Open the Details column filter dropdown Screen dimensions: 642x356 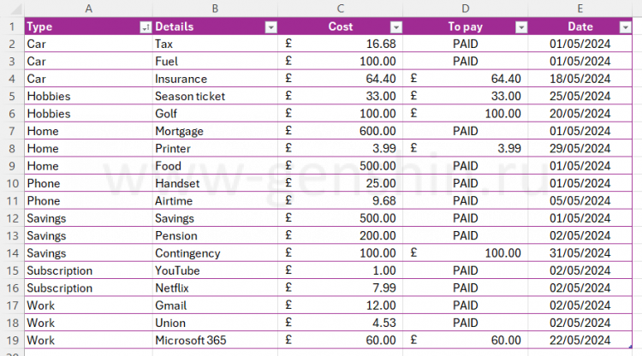pyautogui.click(x=270, y=27)
